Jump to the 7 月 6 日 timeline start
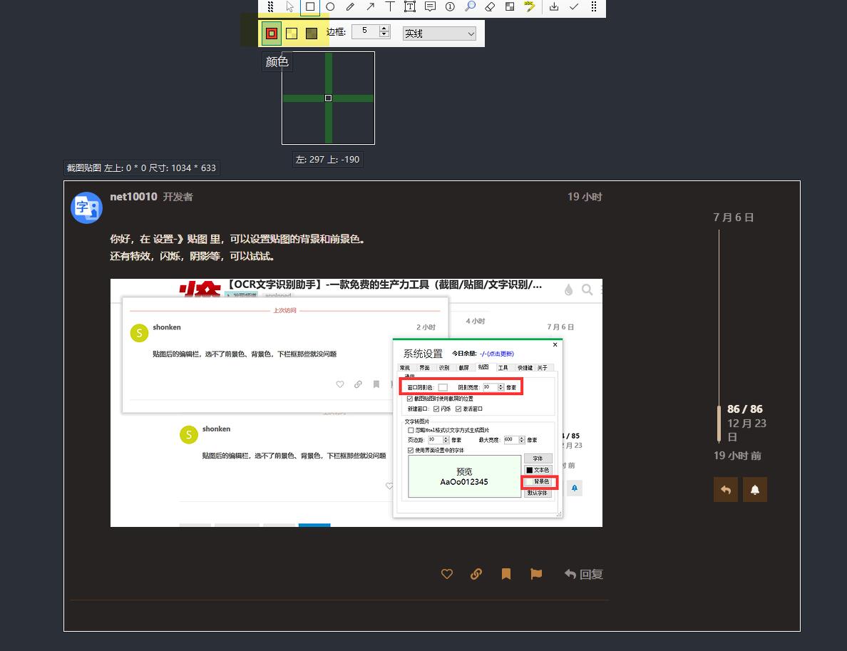 734,217
